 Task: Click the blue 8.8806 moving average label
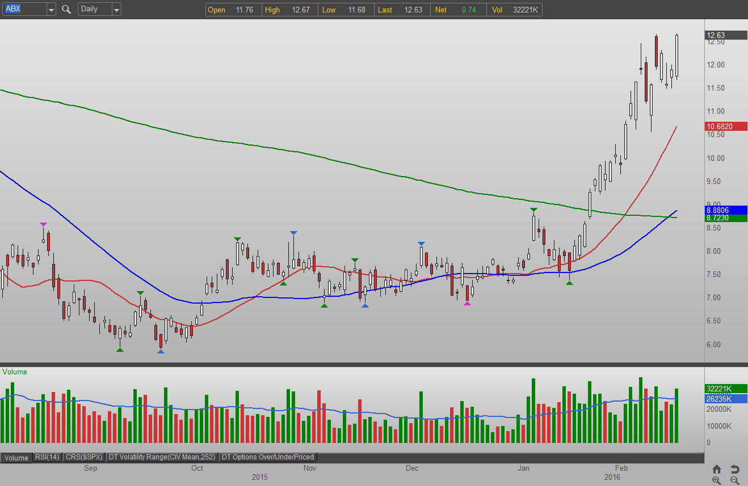click(726, 209)
